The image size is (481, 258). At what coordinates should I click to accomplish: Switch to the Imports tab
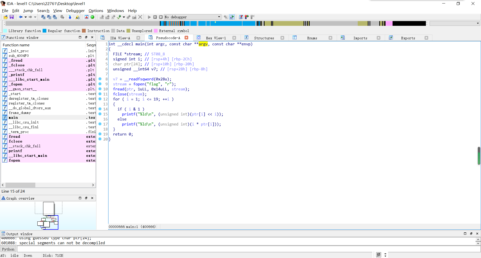(x=360, y=38)
